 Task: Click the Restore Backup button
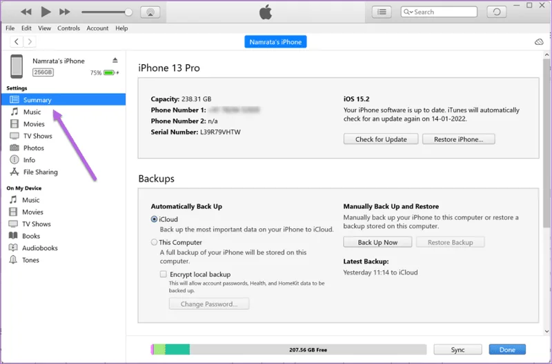pyautogui.click(x=451, y=242)
